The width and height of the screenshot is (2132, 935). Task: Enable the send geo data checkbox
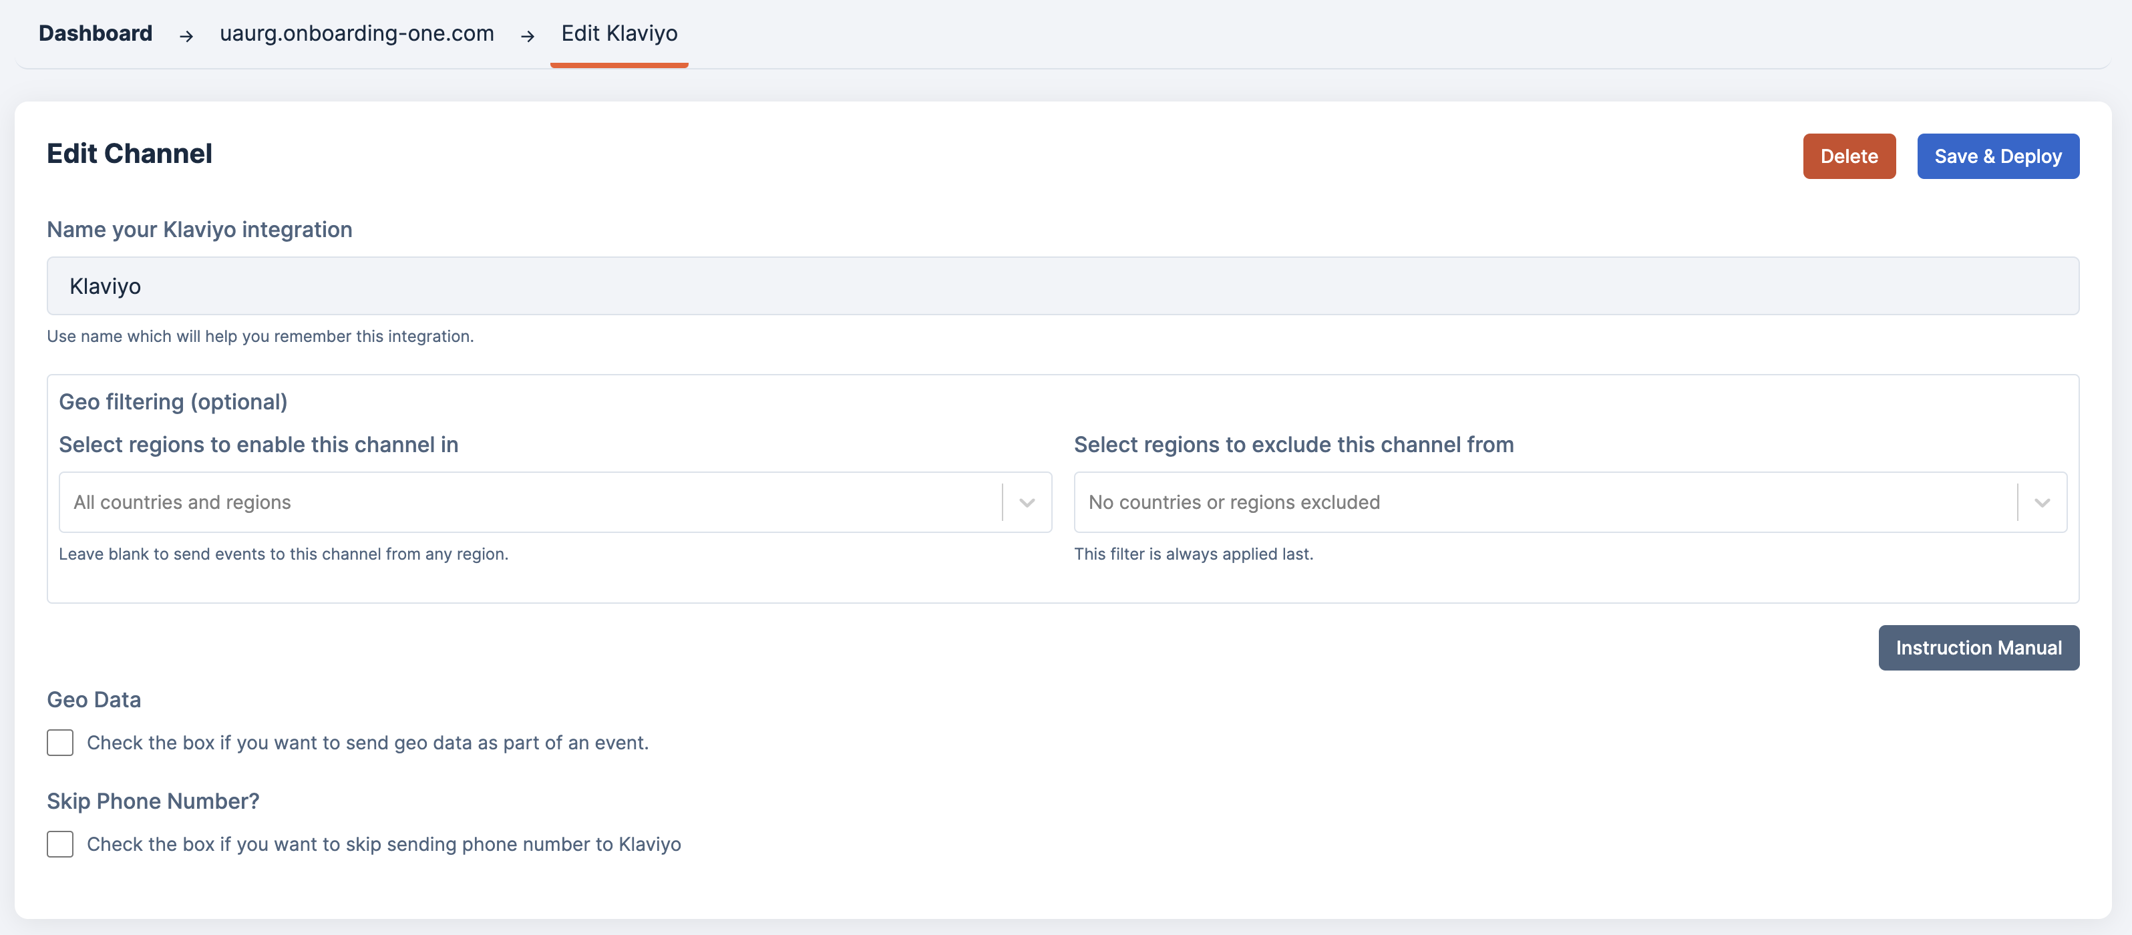(60, 742)
